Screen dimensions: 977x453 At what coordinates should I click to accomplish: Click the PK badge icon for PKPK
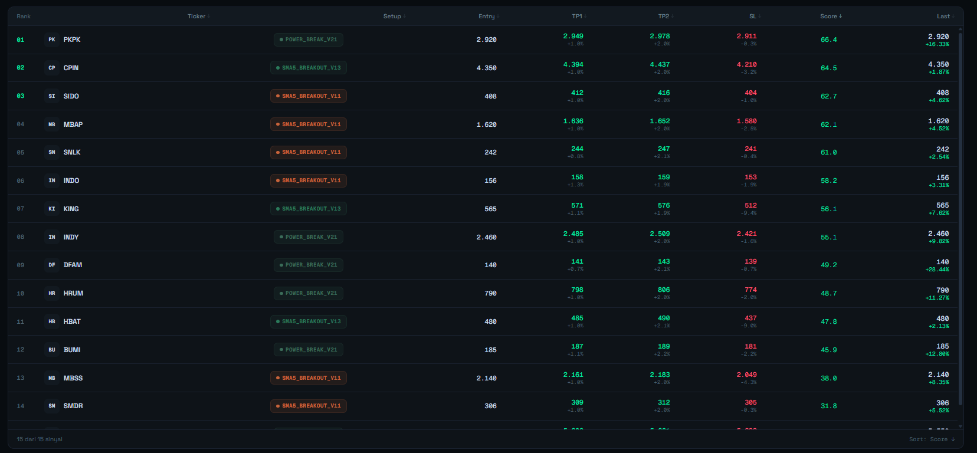tap(52, 40)
